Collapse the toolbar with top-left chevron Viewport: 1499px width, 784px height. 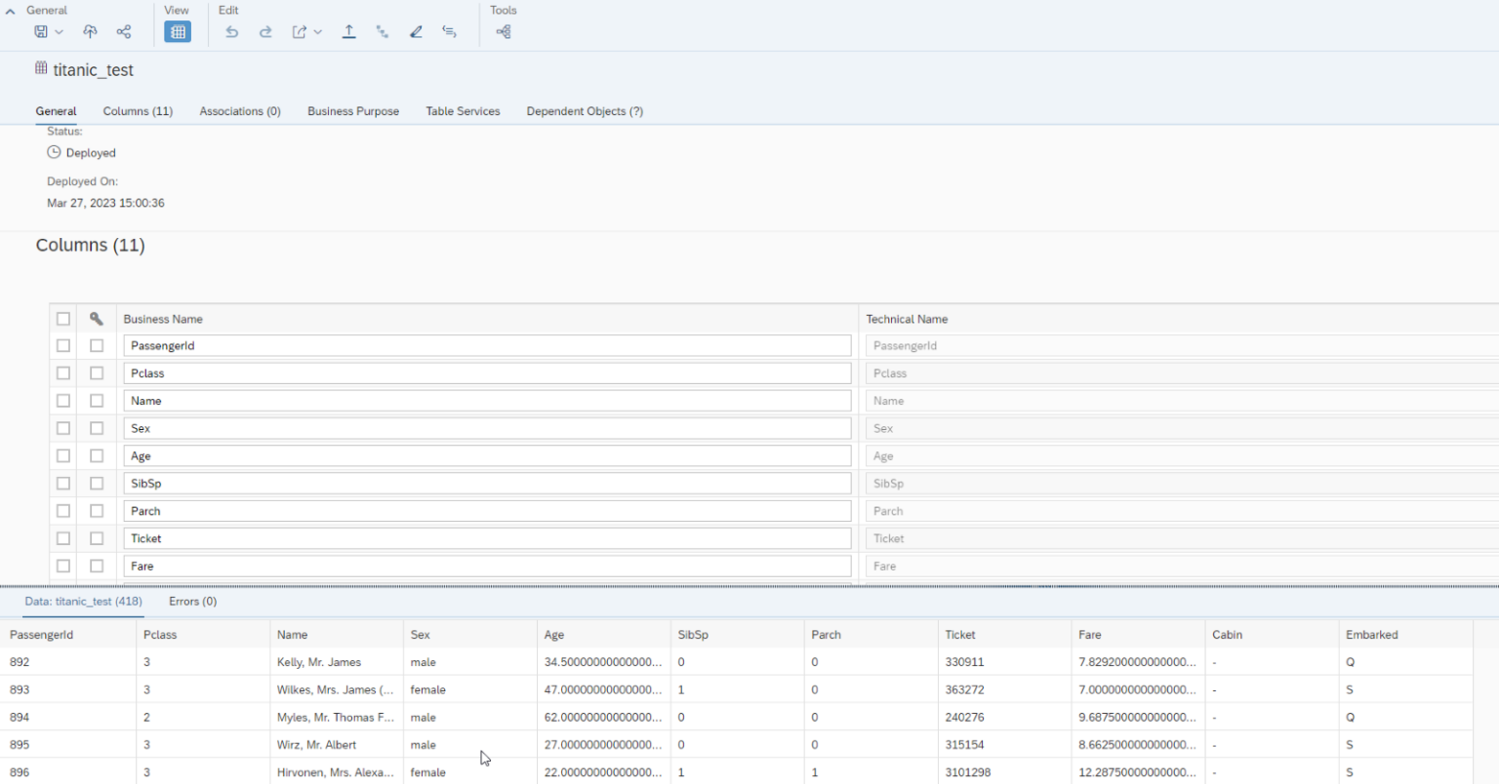pyautogui.click(x=11, y=11)
